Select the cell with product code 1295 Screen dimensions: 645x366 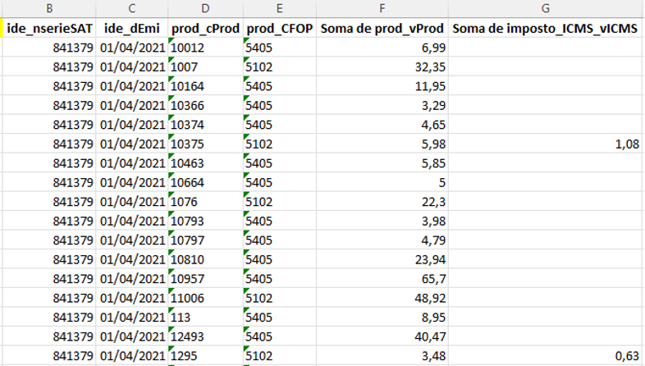point(206,355)
